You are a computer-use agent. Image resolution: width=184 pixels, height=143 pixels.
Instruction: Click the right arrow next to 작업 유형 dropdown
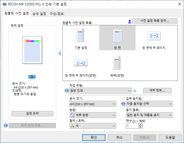coord(135,91)
